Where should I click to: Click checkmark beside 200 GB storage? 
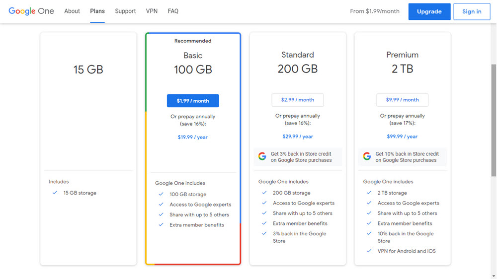[x=264, y=193]
